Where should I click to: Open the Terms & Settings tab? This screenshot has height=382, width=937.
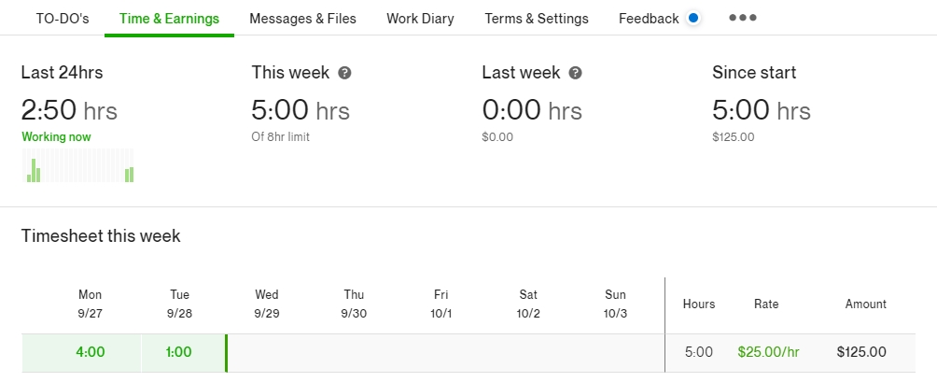(537, 19)
